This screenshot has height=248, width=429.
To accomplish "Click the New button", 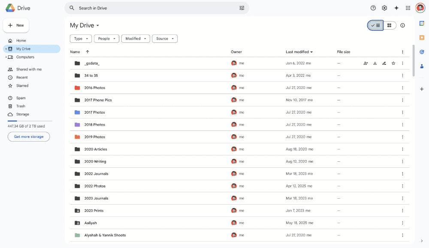I will (16, 25).
